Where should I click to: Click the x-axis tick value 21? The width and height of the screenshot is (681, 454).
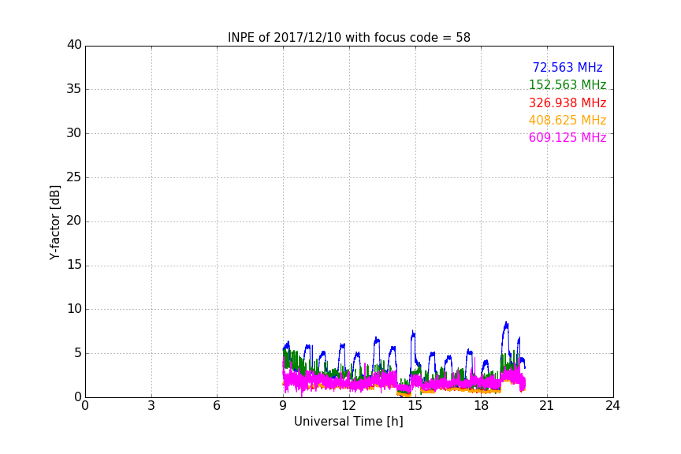(x=547, y=406)
